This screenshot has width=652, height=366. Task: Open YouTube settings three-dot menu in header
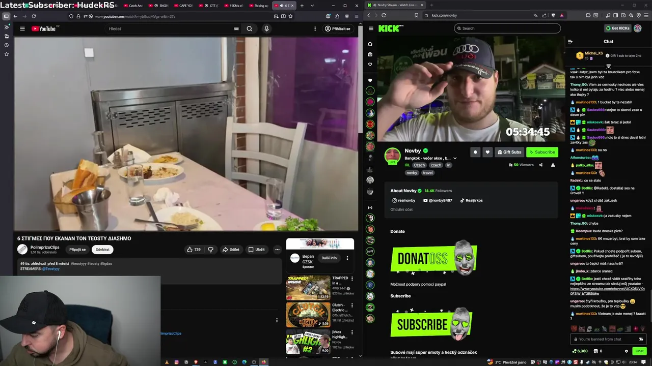point(315,28)
